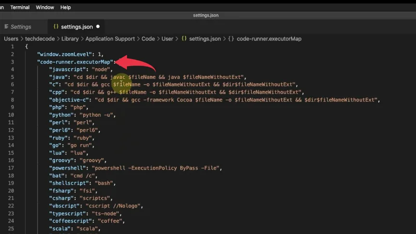Open the Terminal menu
Image resolution: width=416 pixels, height=234 pixels.
pos(20,7)
